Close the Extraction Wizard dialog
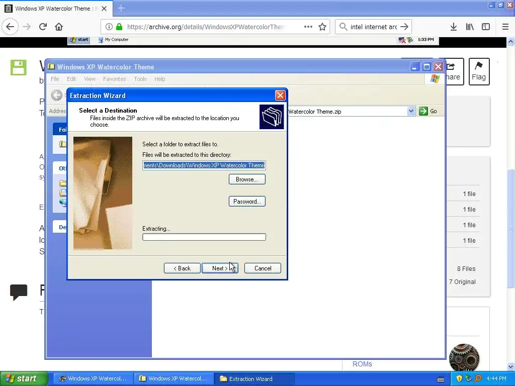The width and height of the screenshot is (515, 386). pos(280,95)
